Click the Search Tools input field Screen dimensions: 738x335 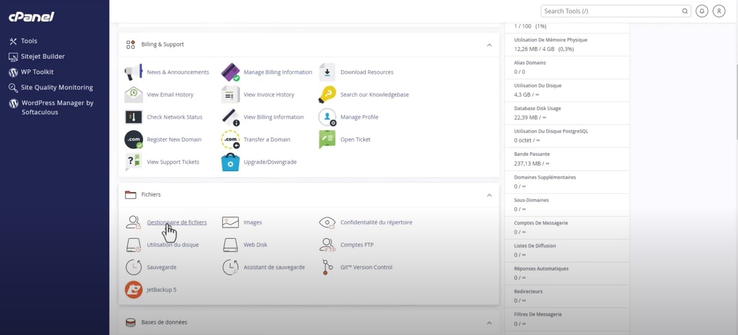[x=610, y=10]
